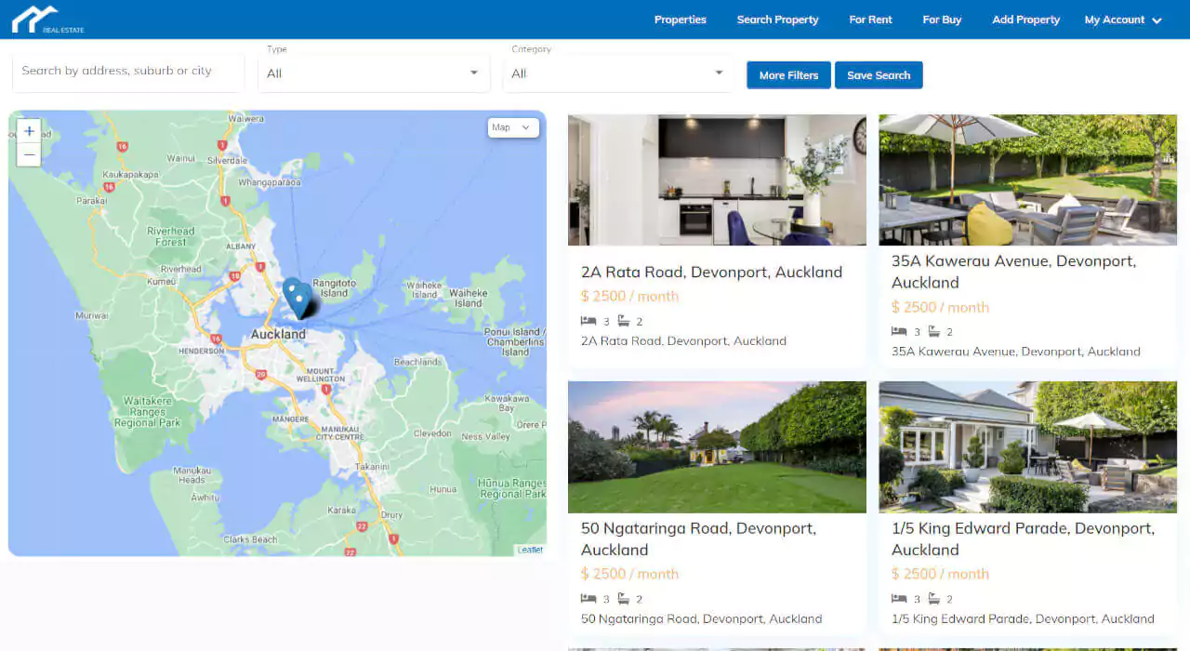Open Add Property from the navigation
Image resolution: width=1190 pixels, height=651 pixels.
[1026, 20]
